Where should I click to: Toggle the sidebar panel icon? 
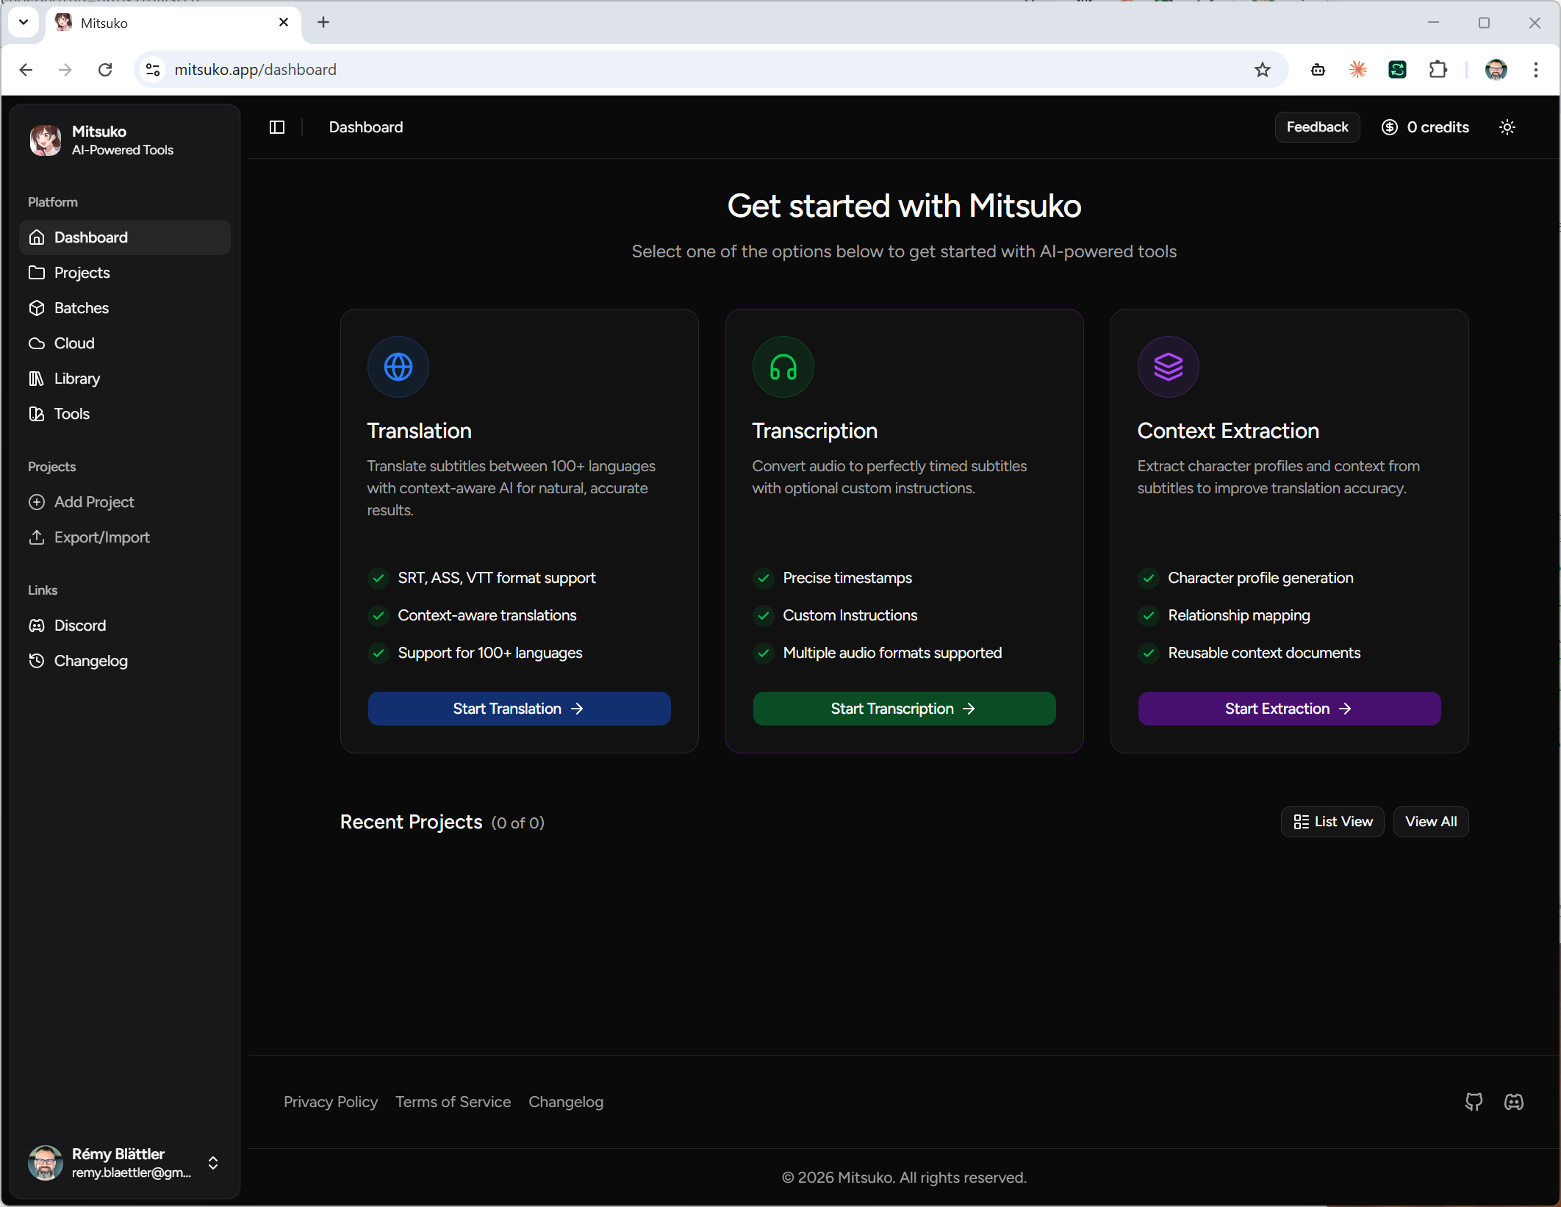tap(277, 127)
